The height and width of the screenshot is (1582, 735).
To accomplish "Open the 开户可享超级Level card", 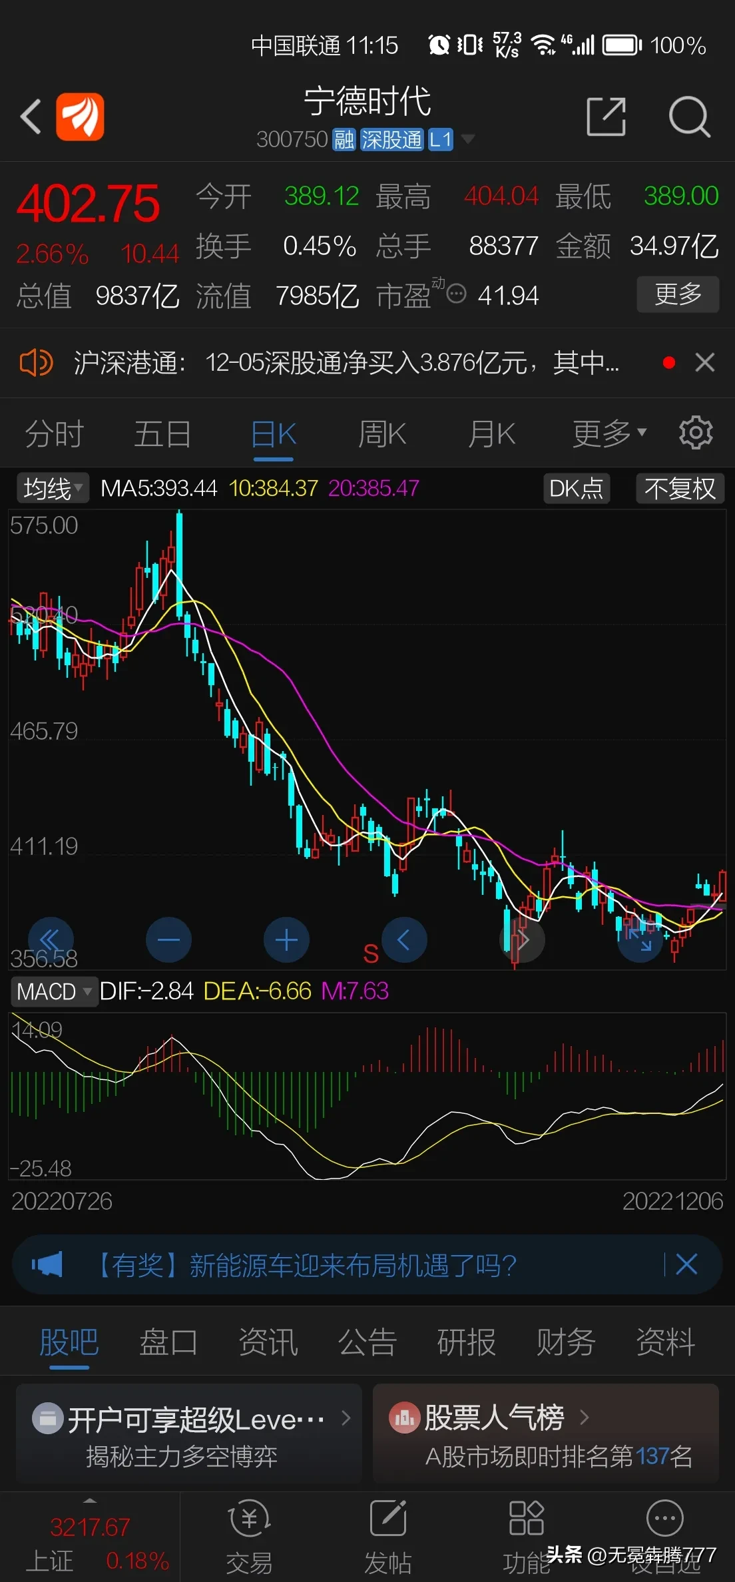I will pyautogui.click(x=189, y=1434).
